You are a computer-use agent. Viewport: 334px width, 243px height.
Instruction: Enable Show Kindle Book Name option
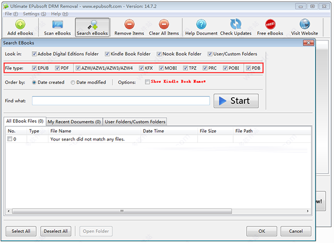[147, 82]
